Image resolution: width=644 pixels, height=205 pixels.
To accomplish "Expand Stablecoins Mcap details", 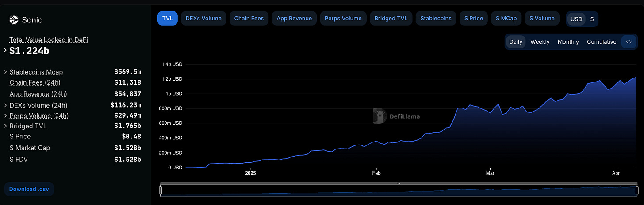I will pyautogui.click(x=5, y=72).
